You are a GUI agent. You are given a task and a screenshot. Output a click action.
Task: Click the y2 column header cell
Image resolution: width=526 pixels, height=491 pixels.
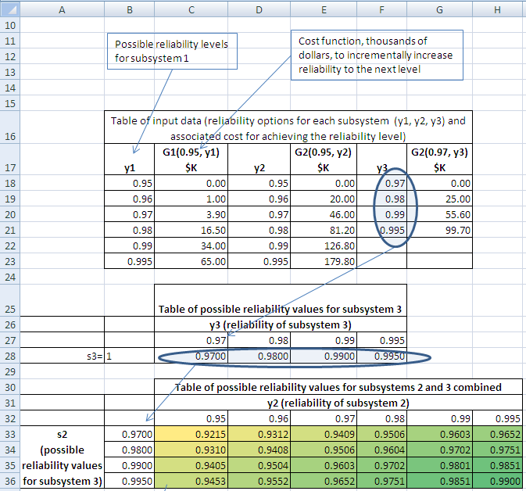(259, 159)
